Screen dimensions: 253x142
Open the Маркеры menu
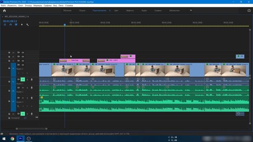click(38, 6)
